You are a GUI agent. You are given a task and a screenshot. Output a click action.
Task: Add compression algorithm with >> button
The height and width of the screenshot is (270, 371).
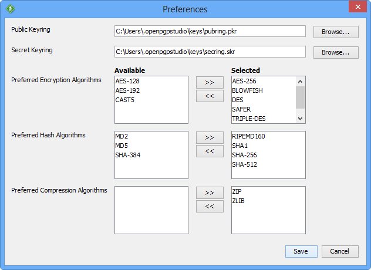pyautogui.click(x=210, y=193)
